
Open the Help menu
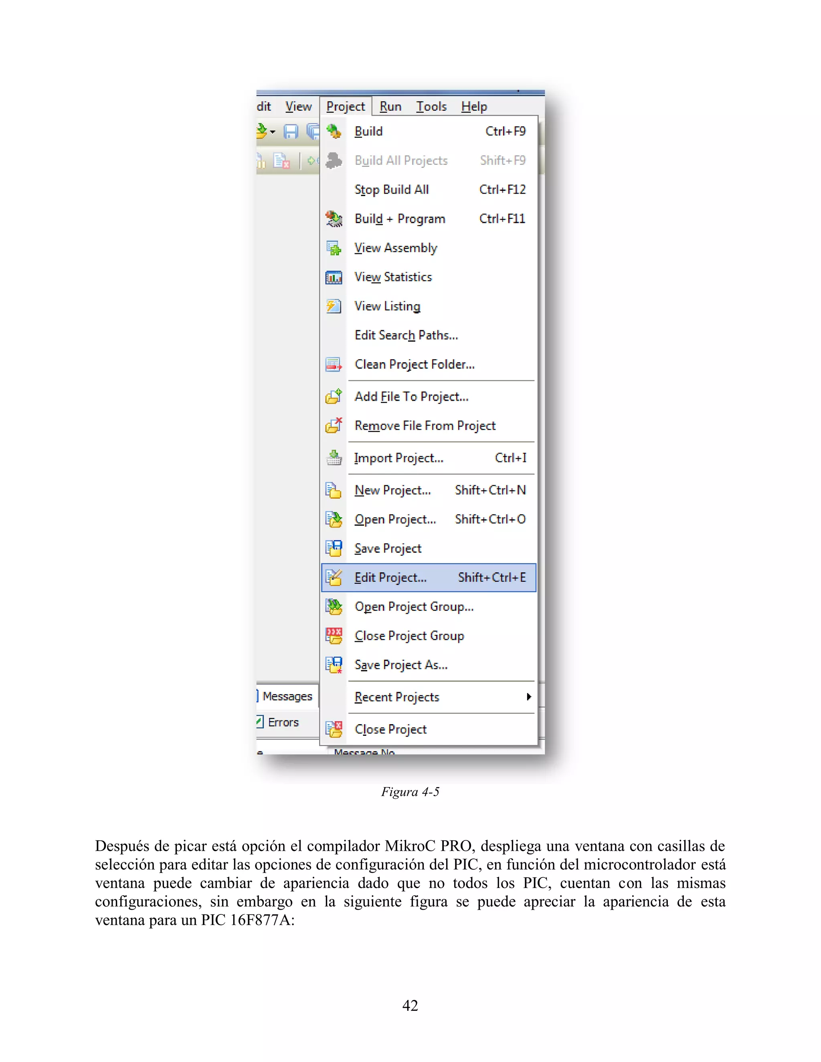point(474,107)
